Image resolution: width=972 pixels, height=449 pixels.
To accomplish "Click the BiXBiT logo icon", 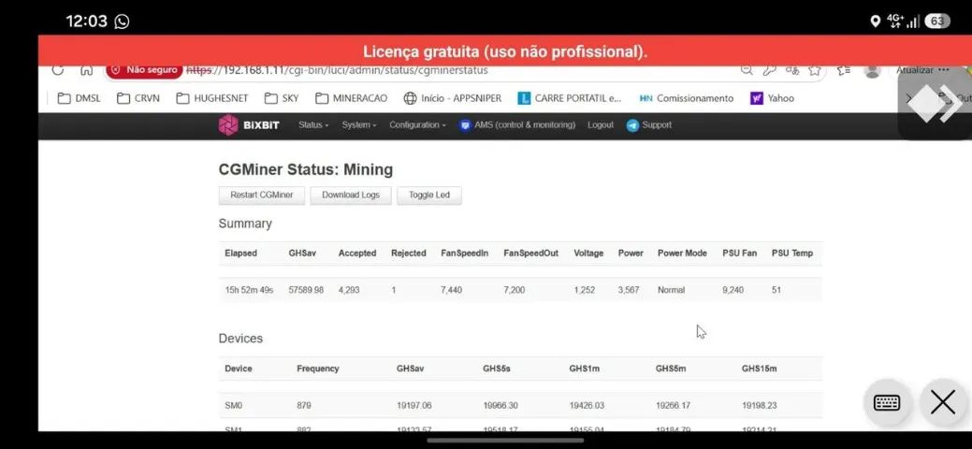I will (x=228, y=124).
